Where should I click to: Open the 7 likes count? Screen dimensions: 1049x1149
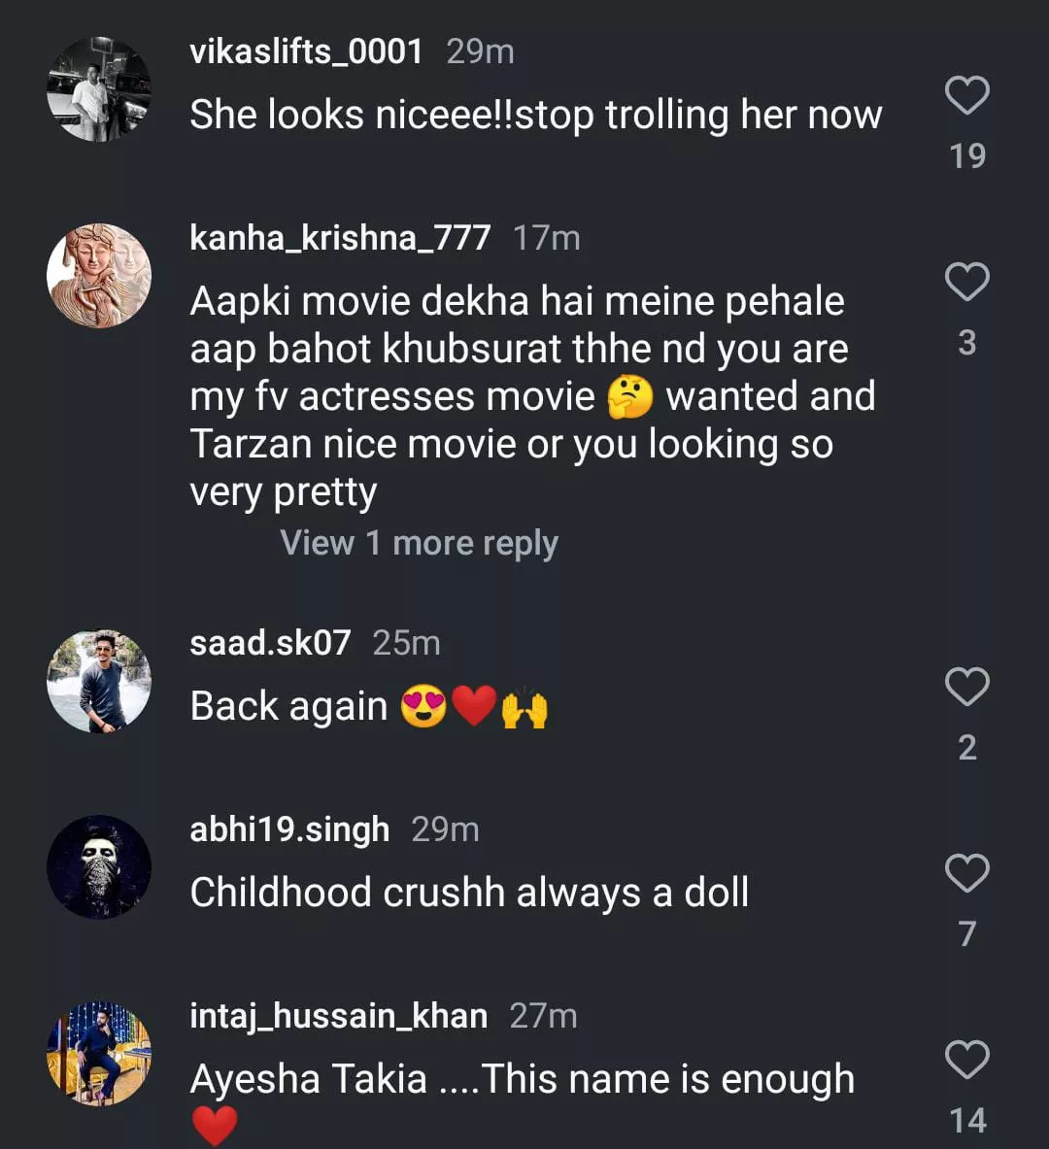[966, 934]
